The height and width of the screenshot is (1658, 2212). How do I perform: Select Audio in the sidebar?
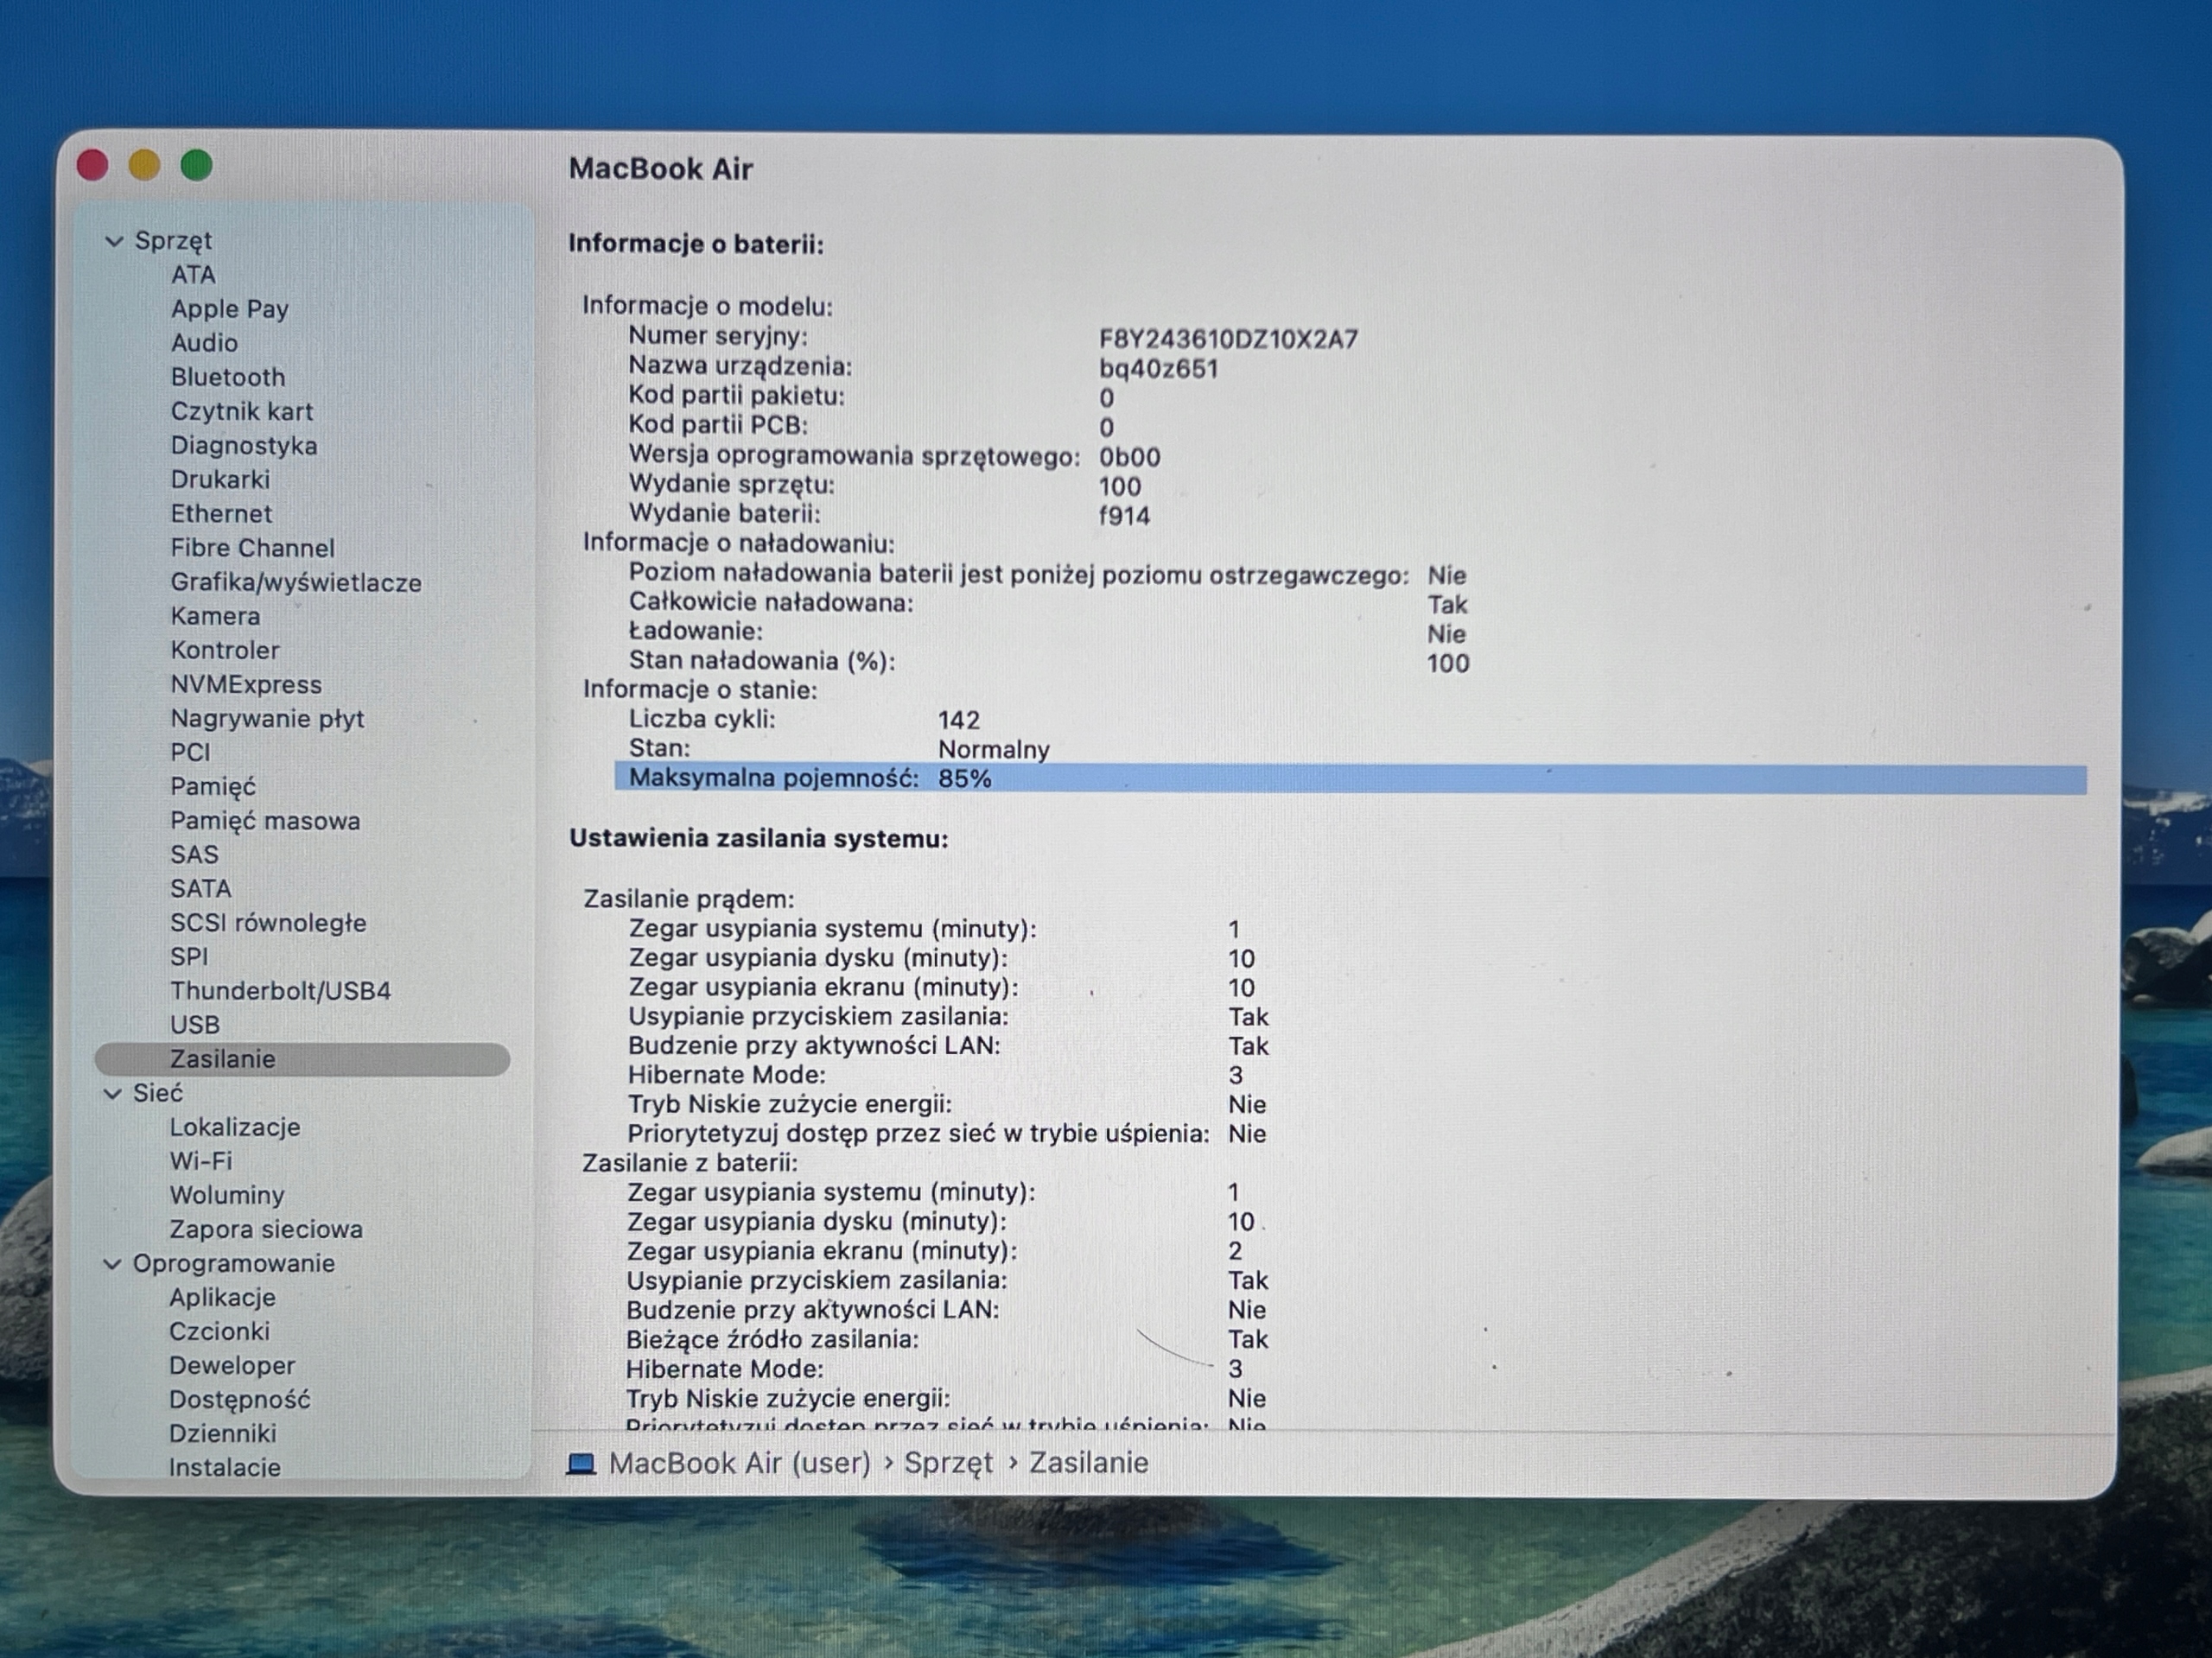point(204,343)
